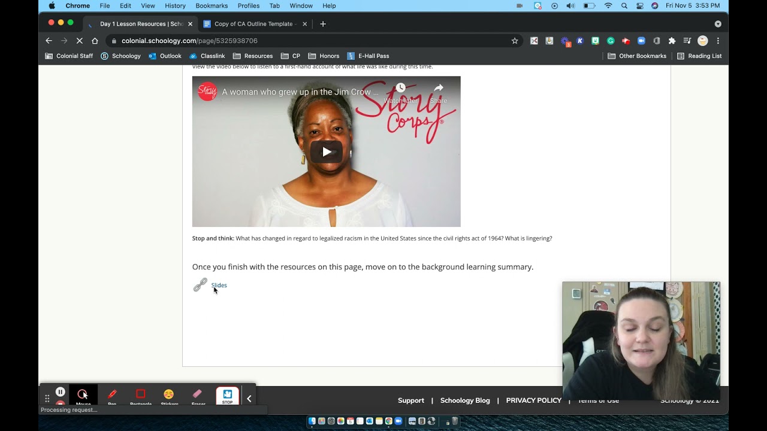Image resolution: width=767 pixels, height=431 pixels.
Task: Open media control music list icon
Action: [x=687, y=41]
